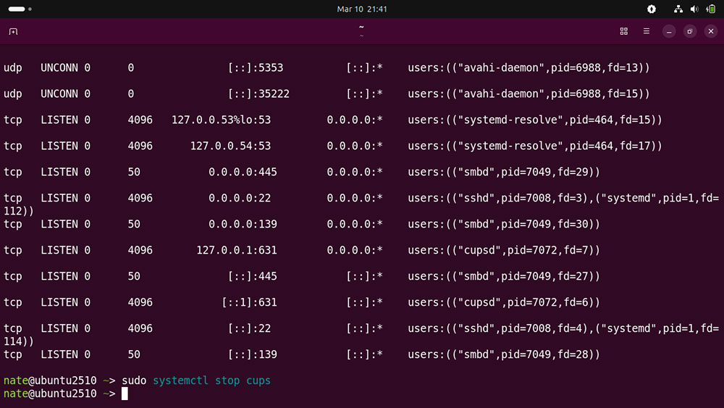Viewport: 724px width, 408px height.
Task: Select the smbd fd=27 users entry
Action: click(x=504, y=276)
